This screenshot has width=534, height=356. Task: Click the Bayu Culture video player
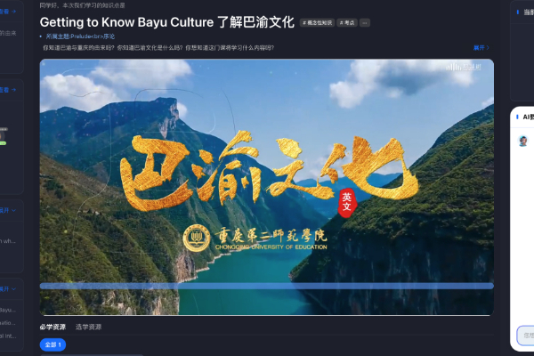coord(267,187)
